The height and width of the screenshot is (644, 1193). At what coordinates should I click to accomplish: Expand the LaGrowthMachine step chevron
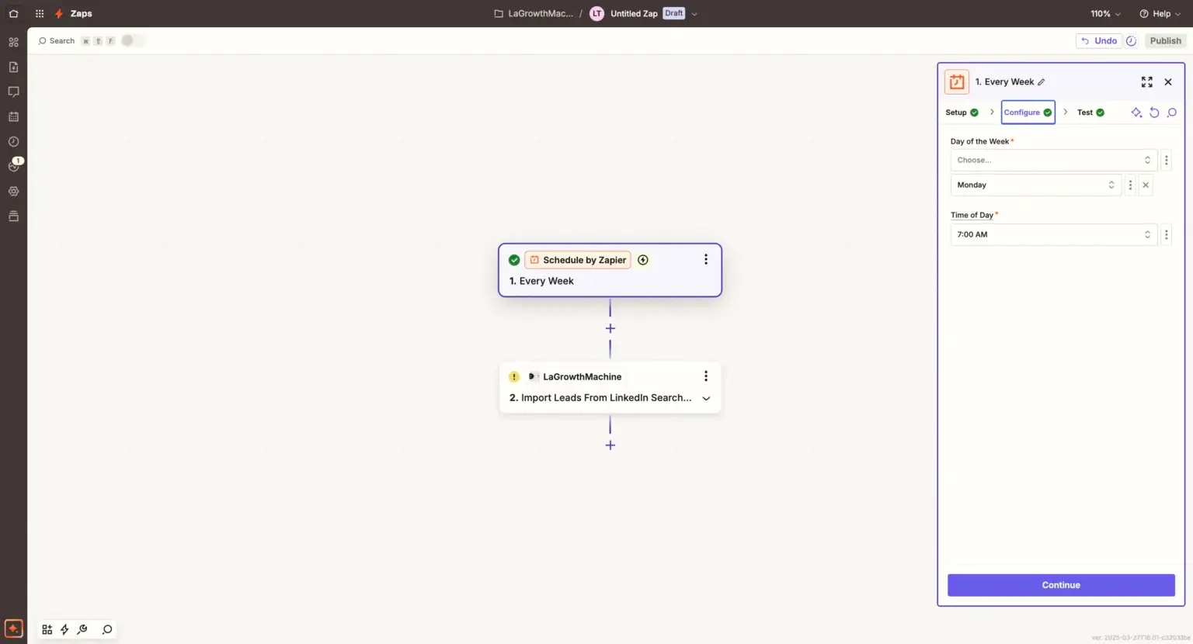point(706,398)
